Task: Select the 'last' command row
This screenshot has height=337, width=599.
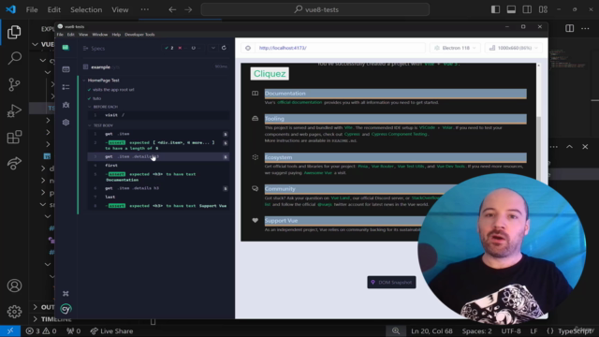Action: [x=158, y=197]
